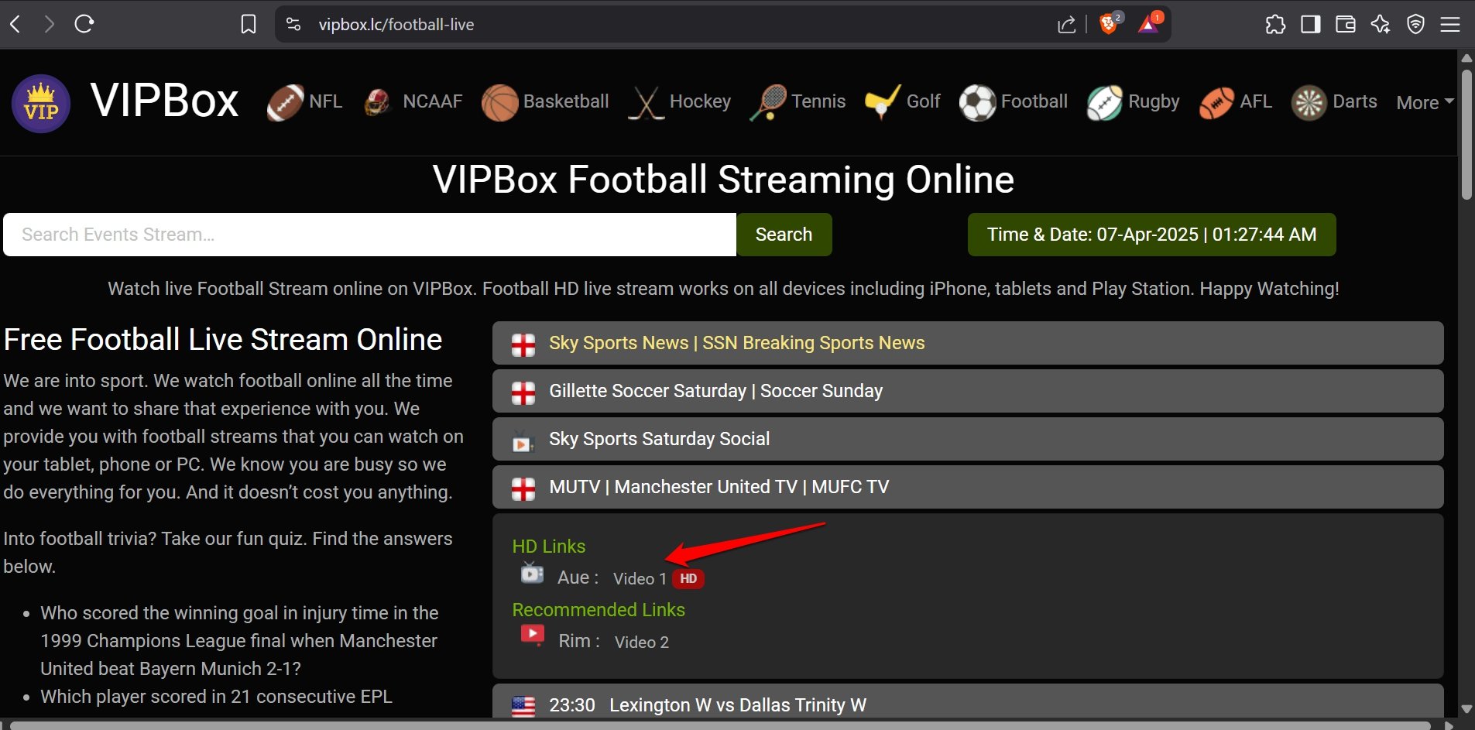1475x730 pixels.
Task: Go back with browser back arrow
Action: click(x=15, y=24)
